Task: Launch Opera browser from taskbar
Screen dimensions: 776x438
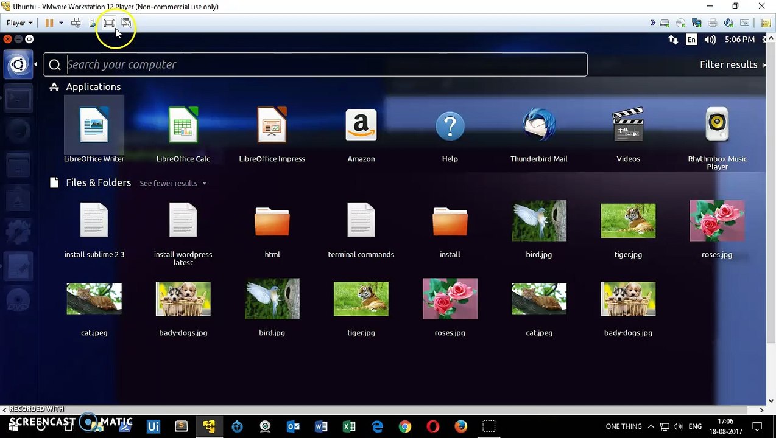Action: [433, 426]
